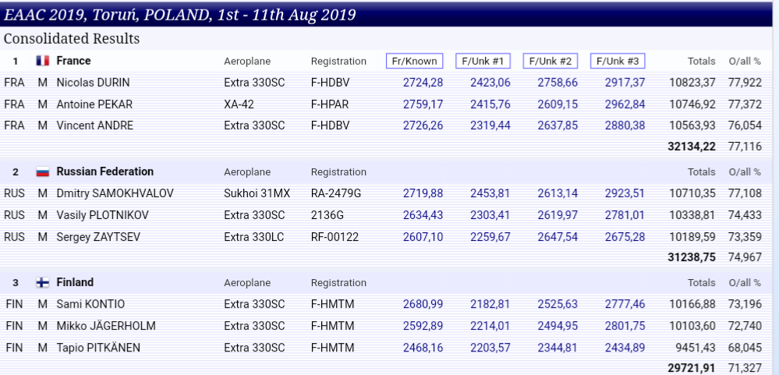Select the F/Unk #2 column button

[x=551, y=61]
